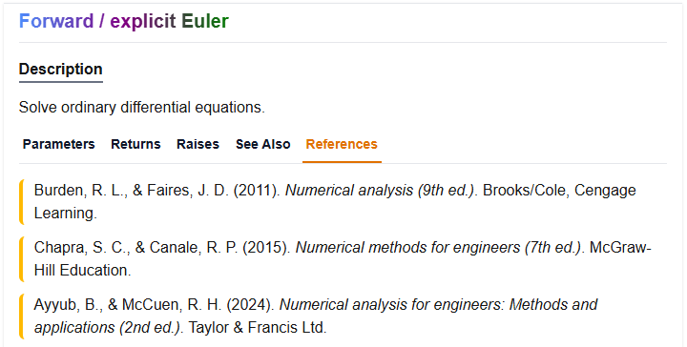Click the yellow bar beside Burden reference
Image resolution: width=687 pixels, height=347 pixels.
point(21,202)
